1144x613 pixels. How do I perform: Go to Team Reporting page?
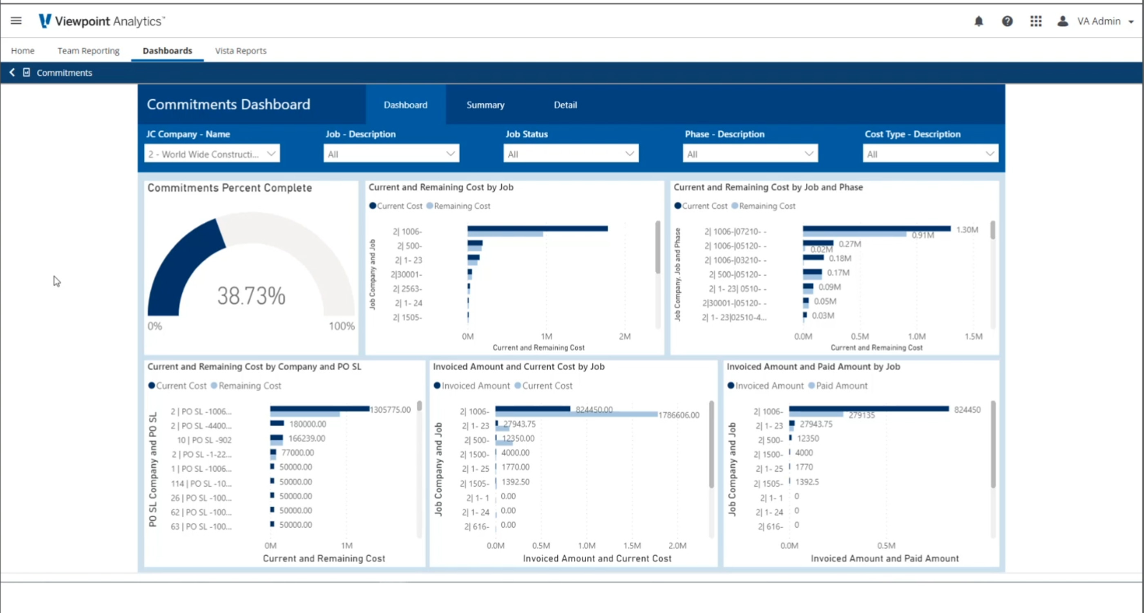[88, 51]
